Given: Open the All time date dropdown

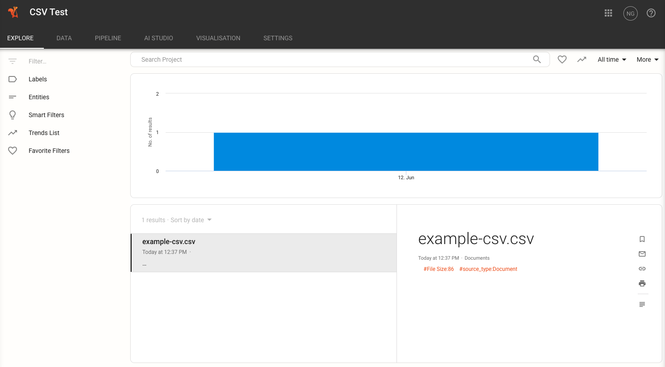Looking at the screenshot, I should 612,59.
